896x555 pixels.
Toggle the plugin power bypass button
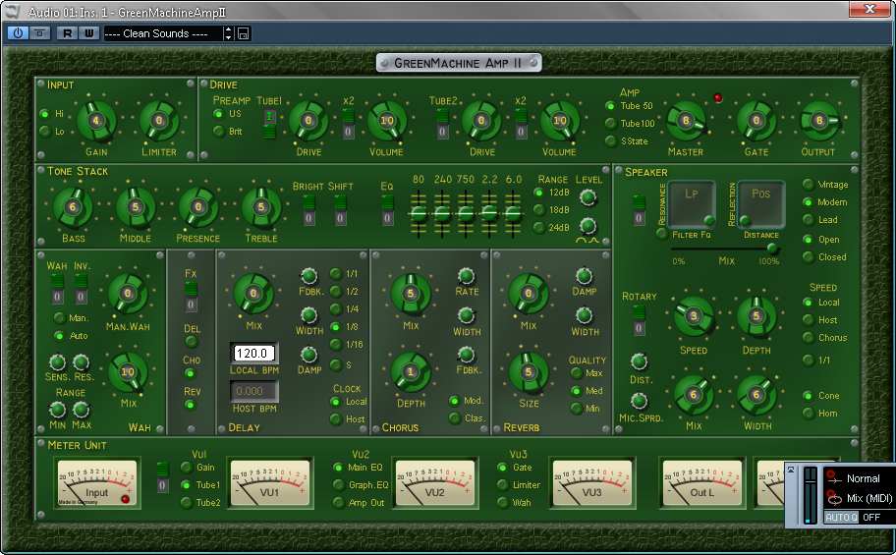(18, 32)
